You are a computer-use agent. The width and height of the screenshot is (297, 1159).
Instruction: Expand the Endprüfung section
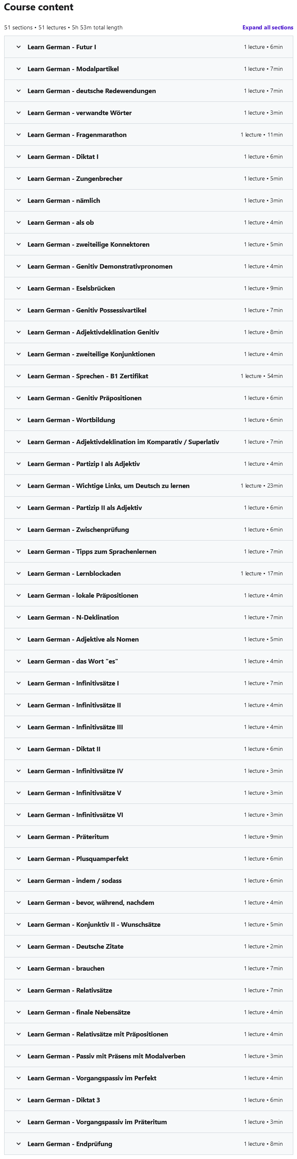[x=148, y=1144]
